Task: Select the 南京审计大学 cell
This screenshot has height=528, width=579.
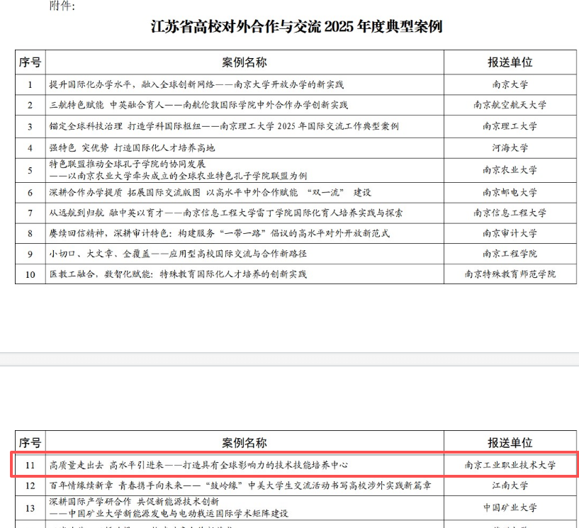Action: coord(510,233)
